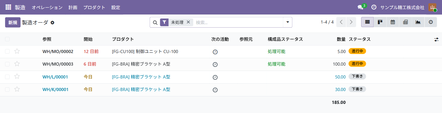The image size is (442, 113).
Task: Open the user avatar menu
Action: pyautogui.click(x=432, y=7)
